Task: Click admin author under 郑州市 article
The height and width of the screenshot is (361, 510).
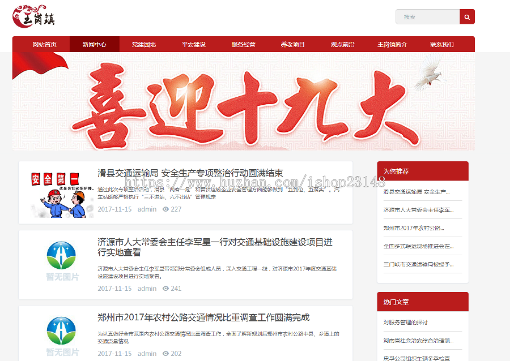Action: click(x=147, y=354)
